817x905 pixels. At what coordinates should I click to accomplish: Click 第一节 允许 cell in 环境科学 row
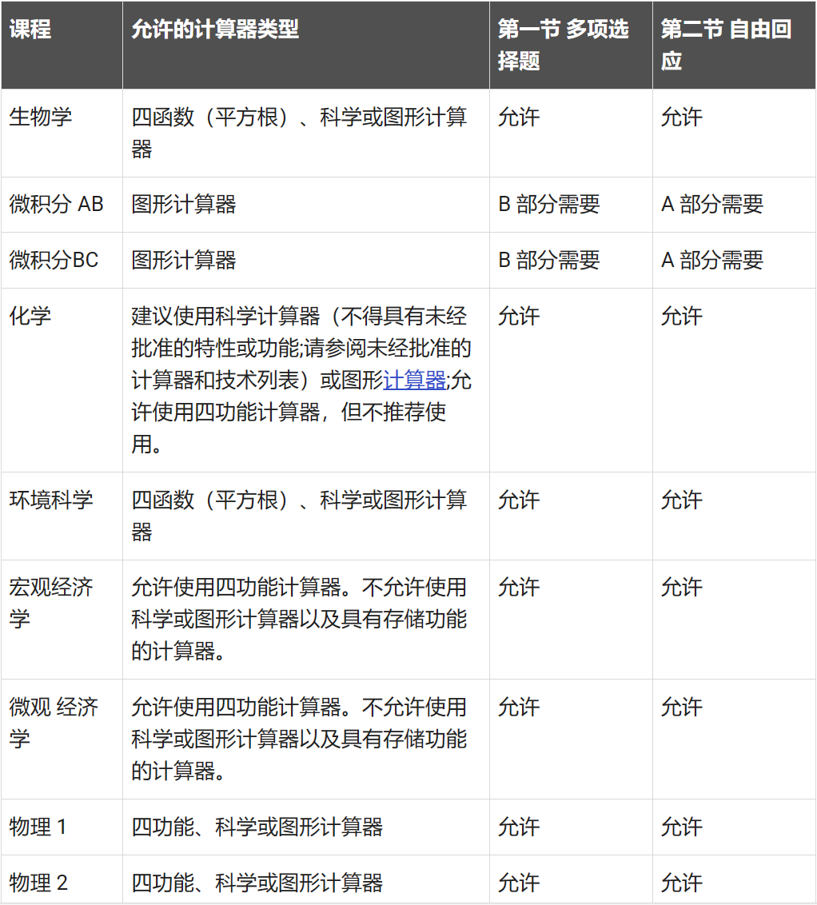click(x=519, y=500)
